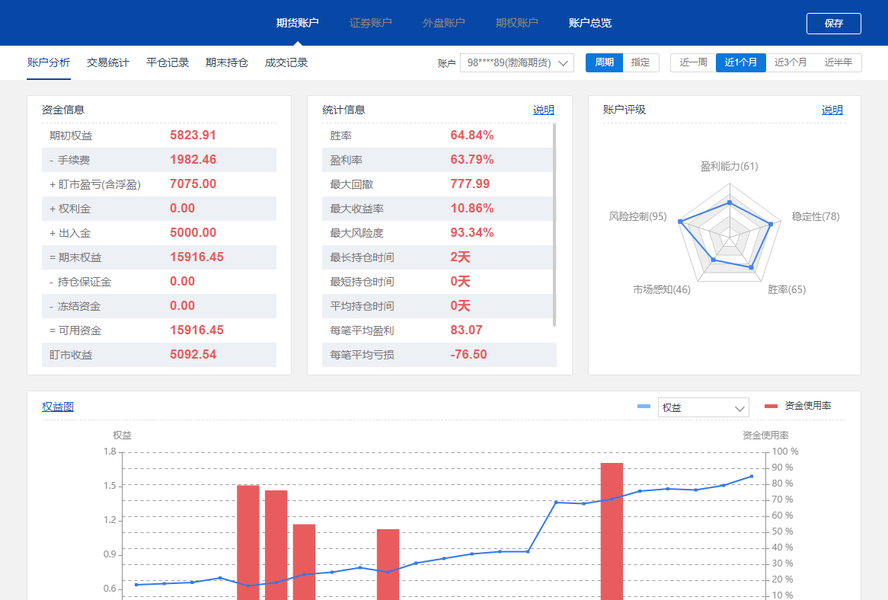Choose the 近半年 time range
The height and width of the screenshot is (600, 888).
(838, 62)
